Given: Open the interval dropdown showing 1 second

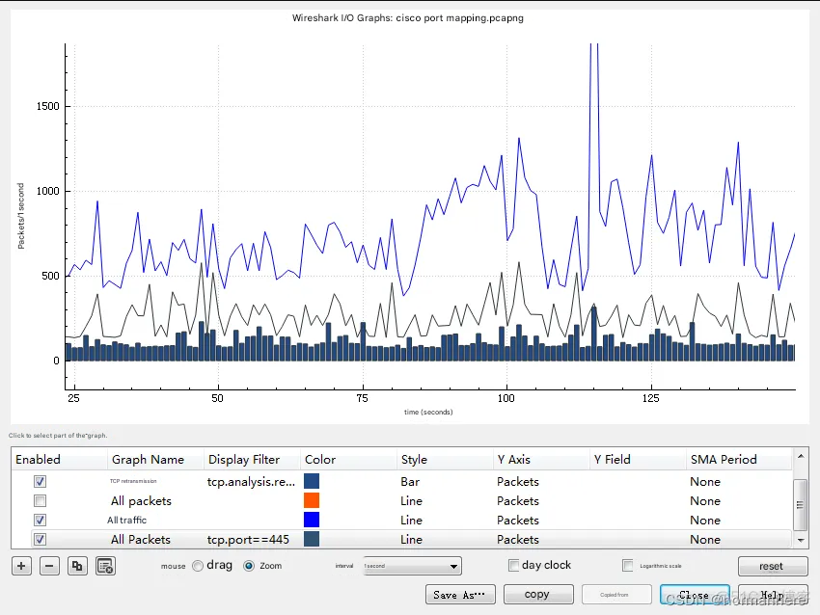Looking at the screenshot, I should click(412, 566).
